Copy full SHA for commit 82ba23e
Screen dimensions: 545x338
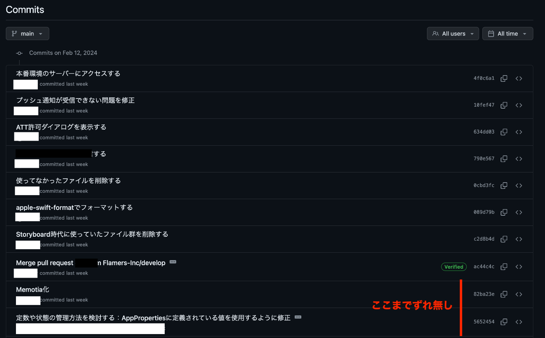(x=504, y=294)
